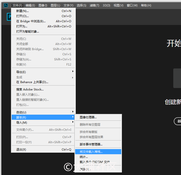Screen dimensions: 181x175
Task: Choose 新建(N)... from the file menu
Action: (43, 11)
